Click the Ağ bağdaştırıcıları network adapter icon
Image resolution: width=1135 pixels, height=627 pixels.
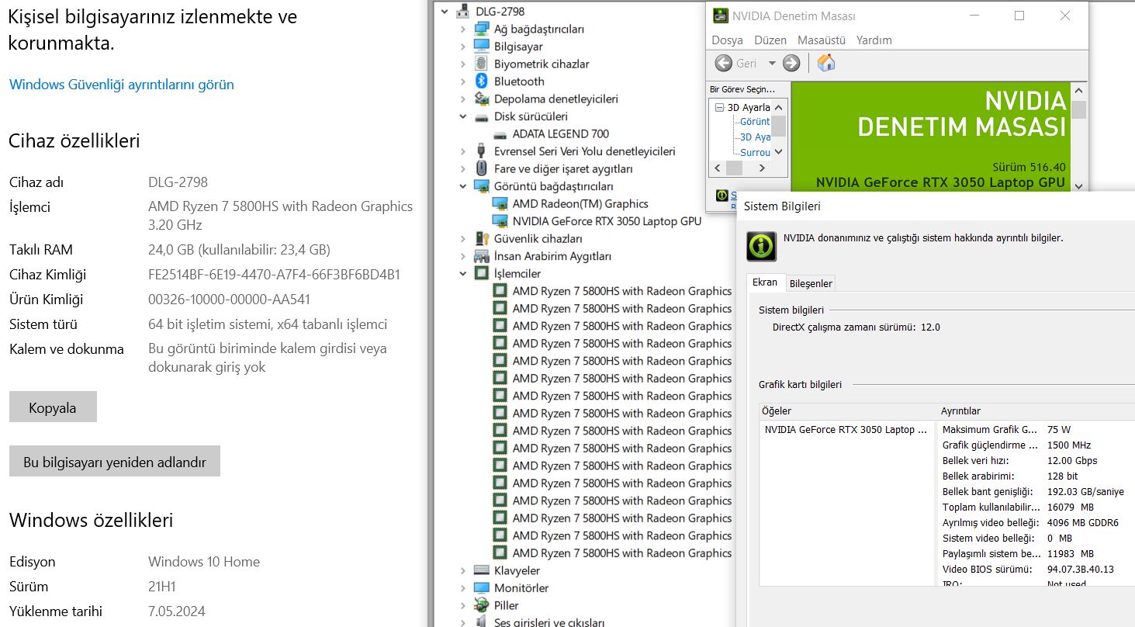tap(482, 29)
